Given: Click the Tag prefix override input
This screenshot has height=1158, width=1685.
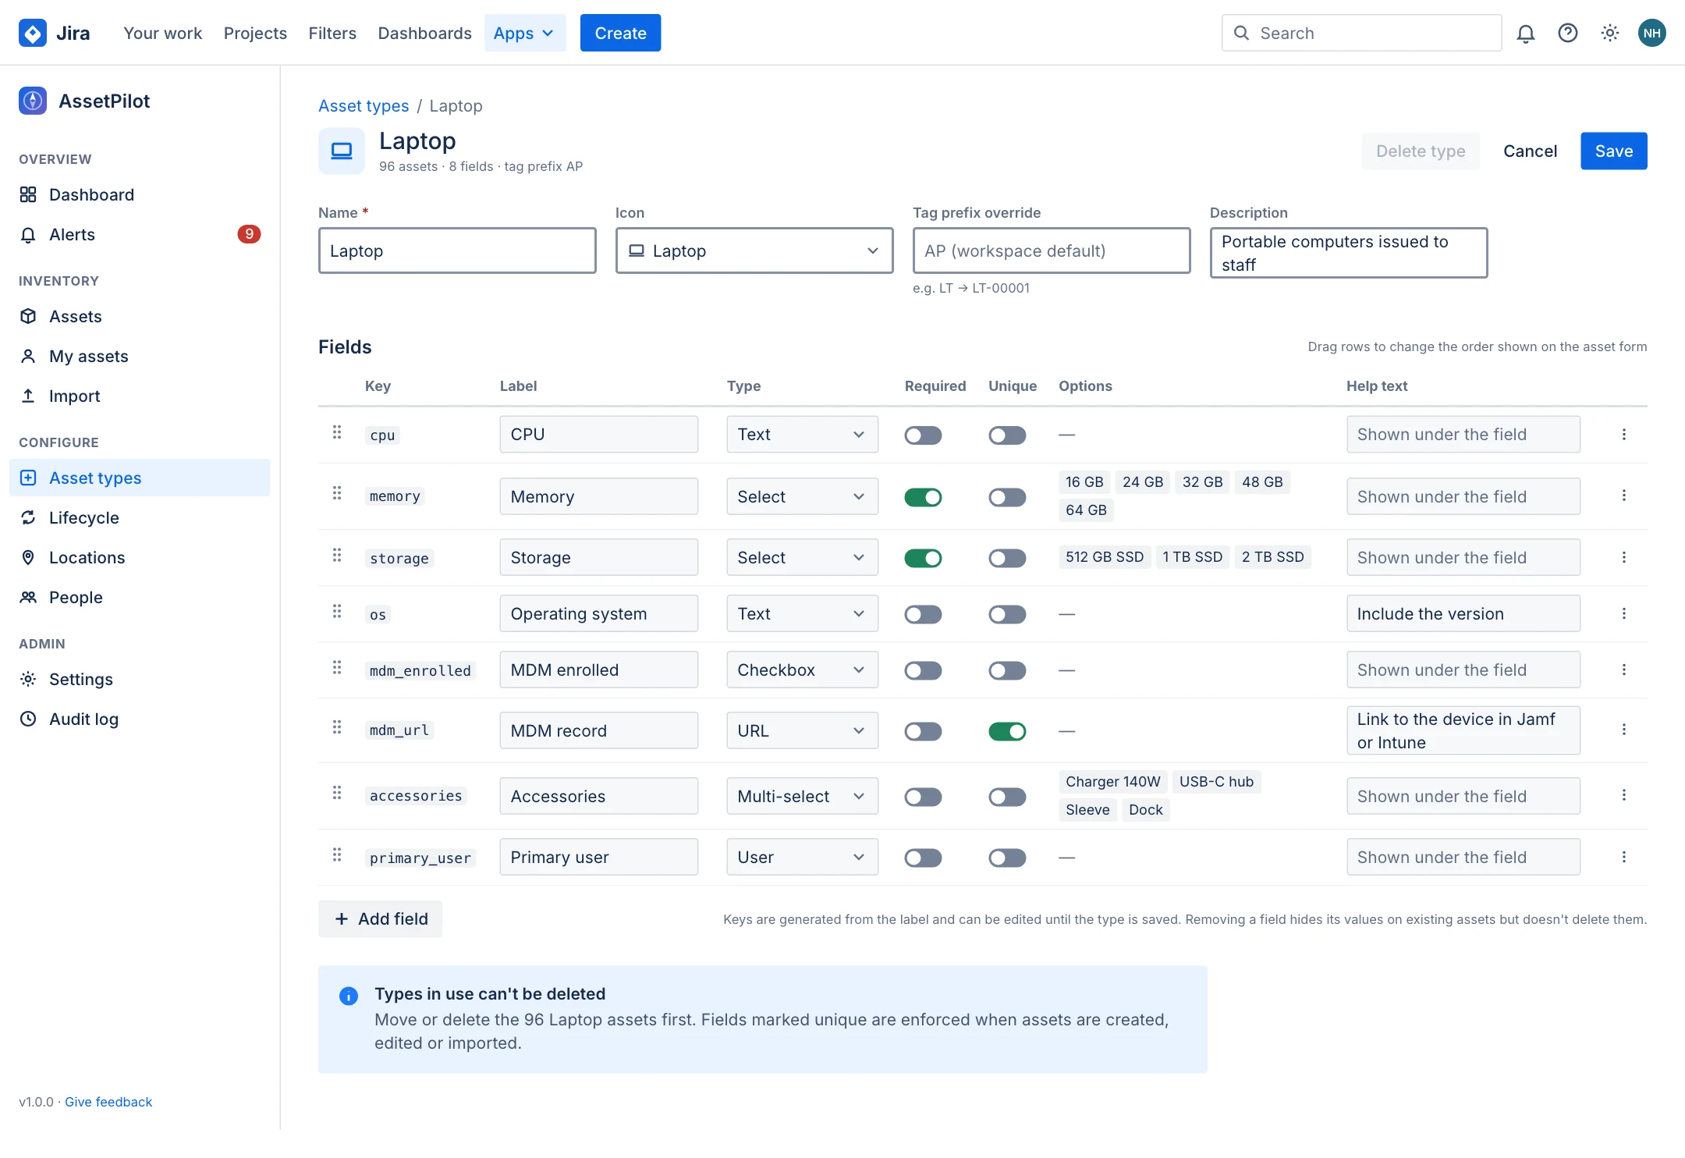Looking at the screenshot, I should (x=1052, y=250).
